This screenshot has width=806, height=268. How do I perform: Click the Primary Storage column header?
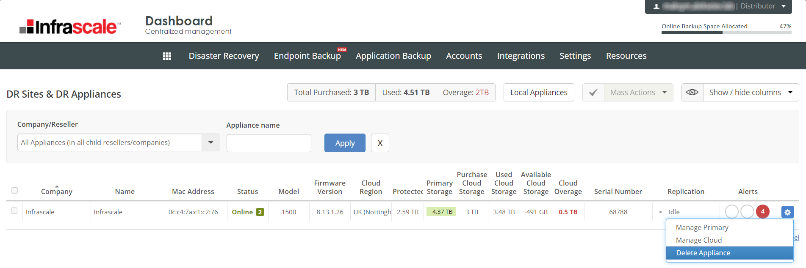tap(440, 187)
